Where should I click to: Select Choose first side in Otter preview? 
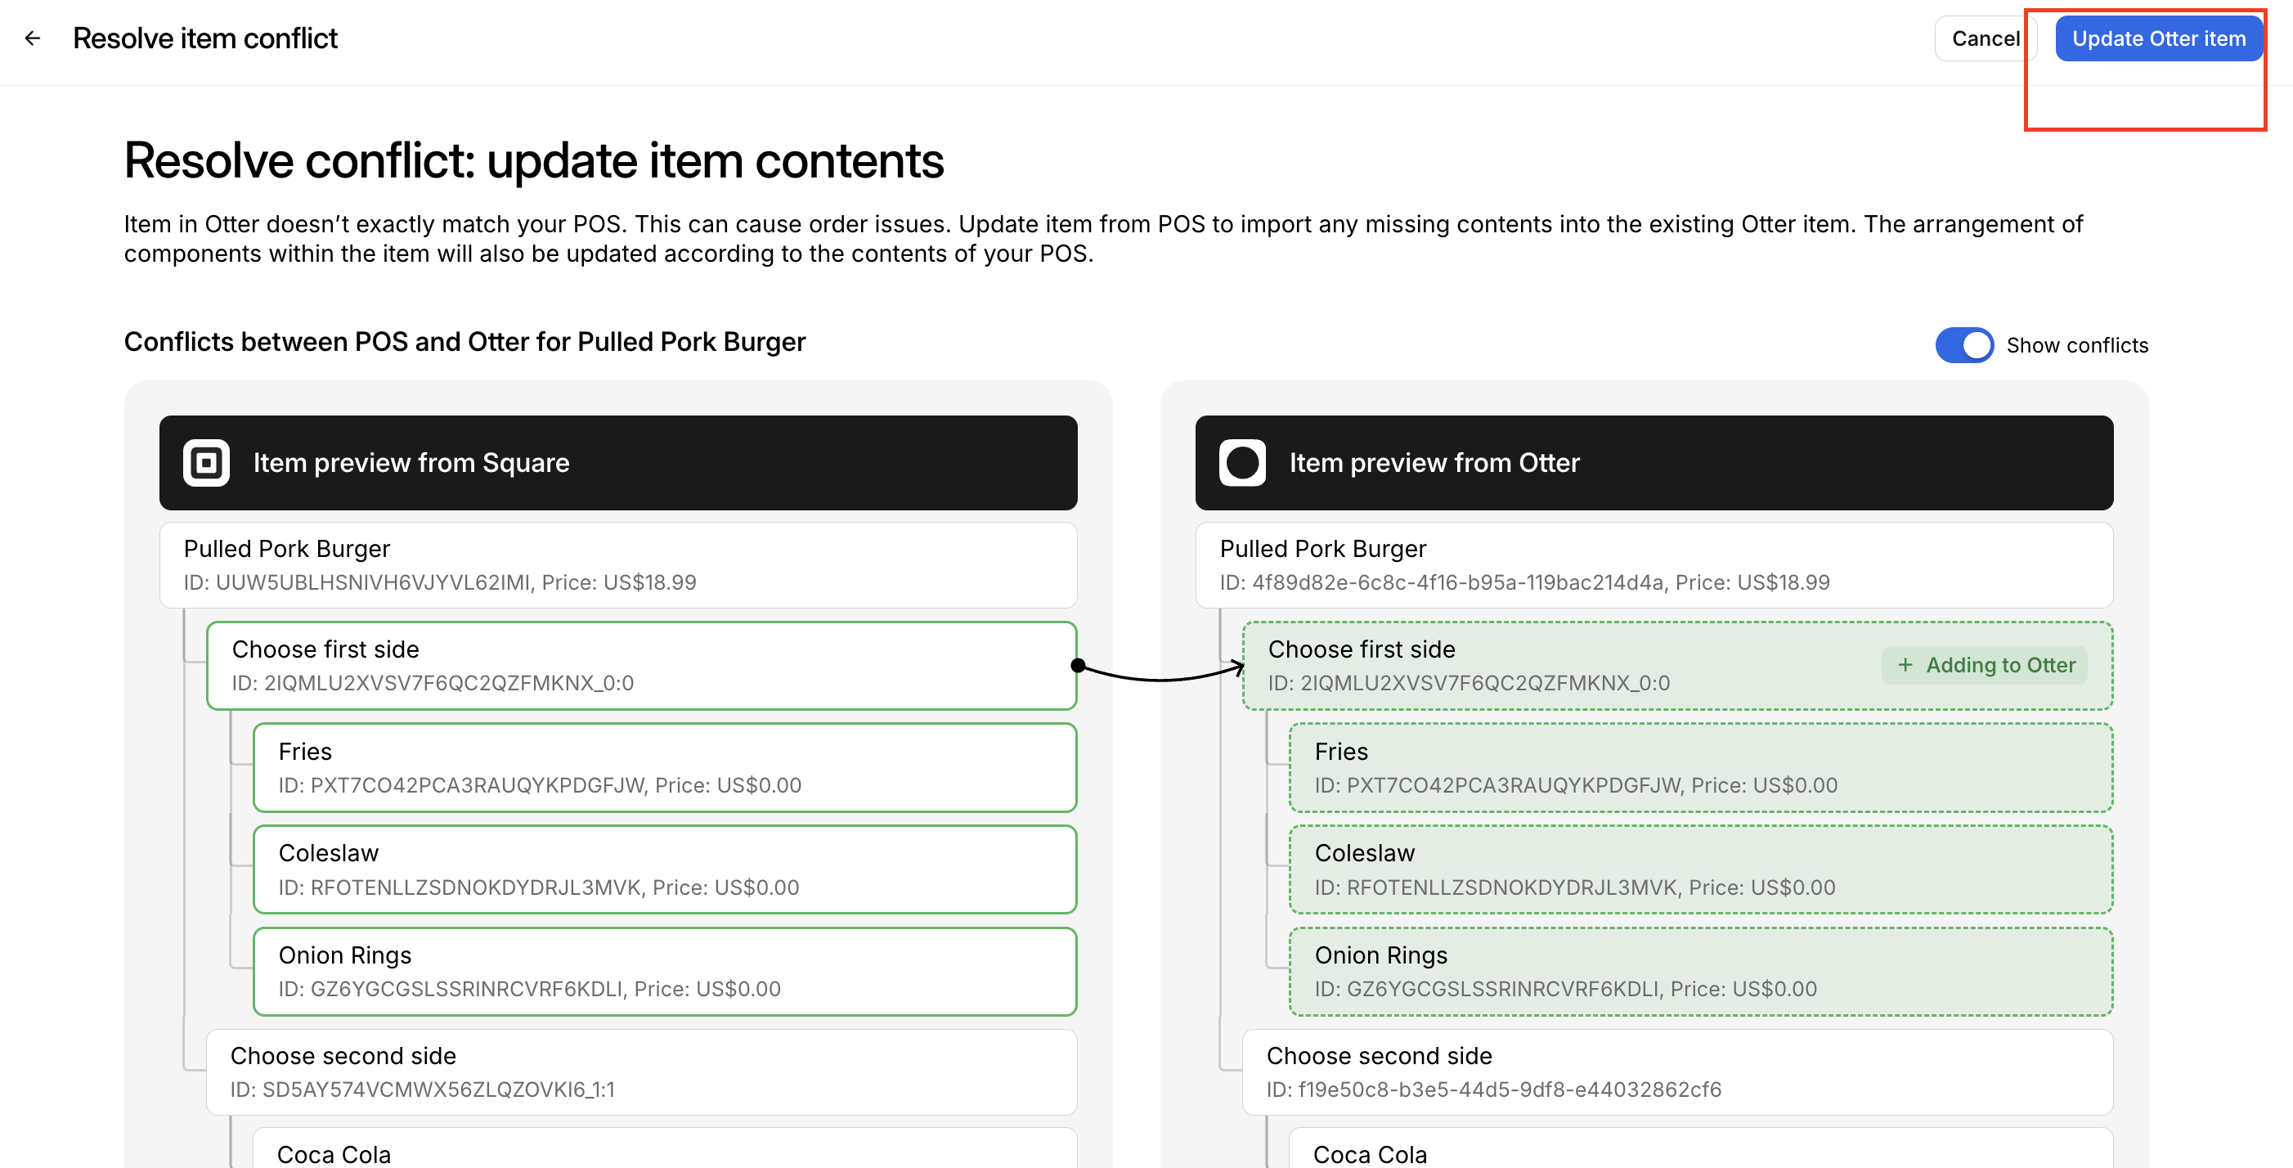(1677, 666)
